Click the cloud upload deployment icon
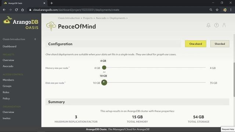Viewport: 235px width, 132px height. click(x=51, y=26)
